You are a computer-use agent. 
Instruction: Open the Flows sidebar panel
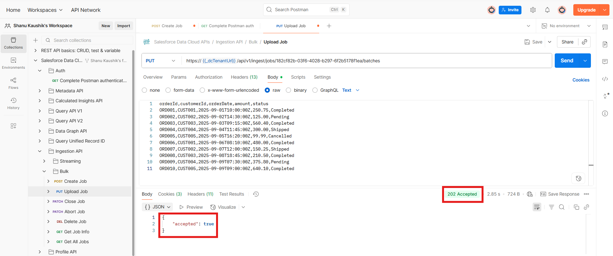(13, 83)
